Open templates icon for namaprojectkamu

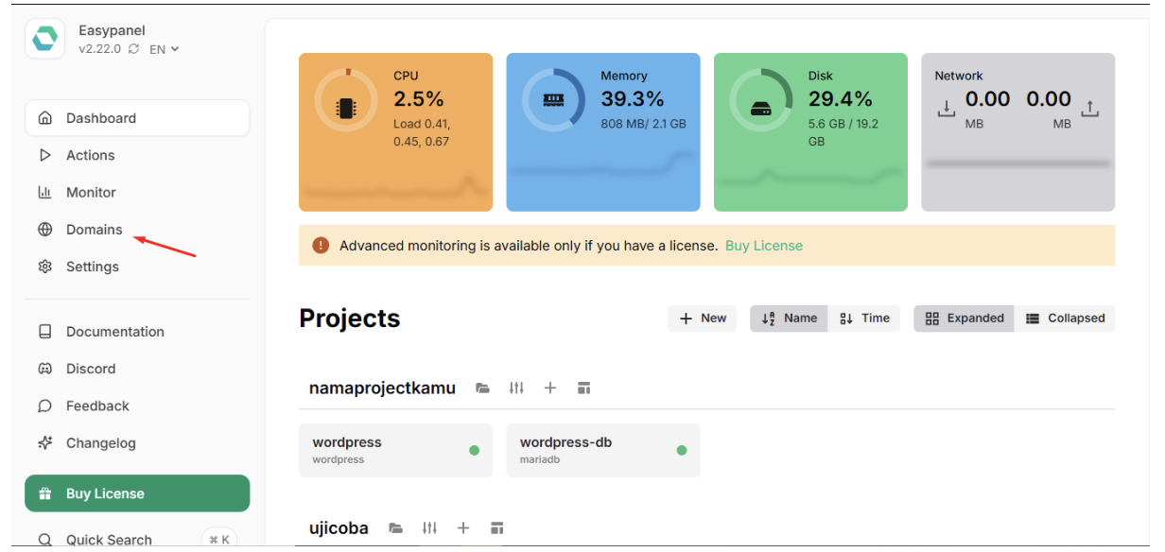[x=584, y=388]
